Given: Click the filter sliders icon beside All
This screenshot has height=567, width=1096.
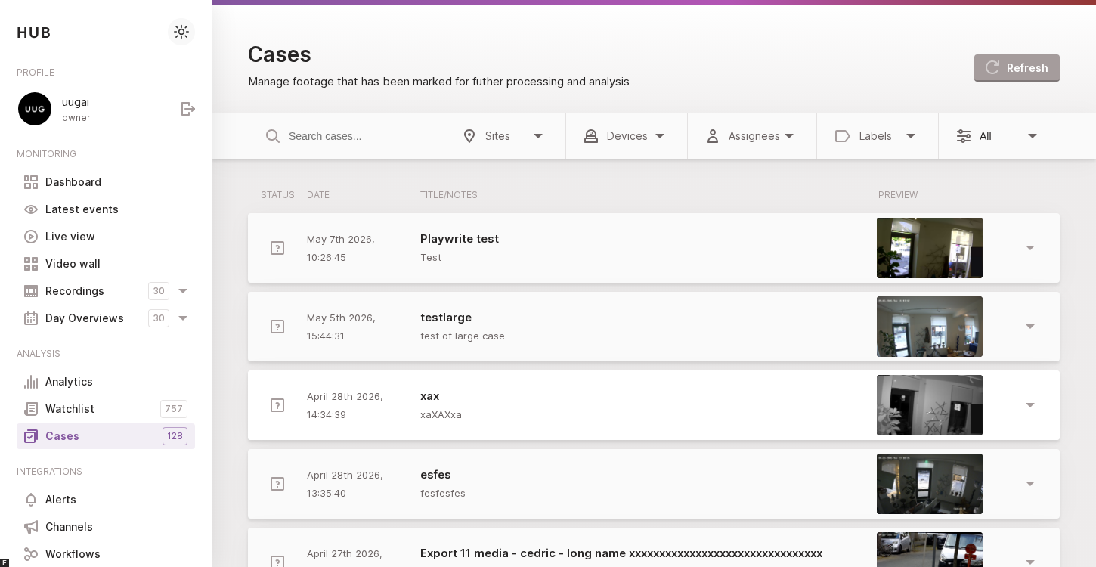Looking at the screenshot, I should coord(964,136).
